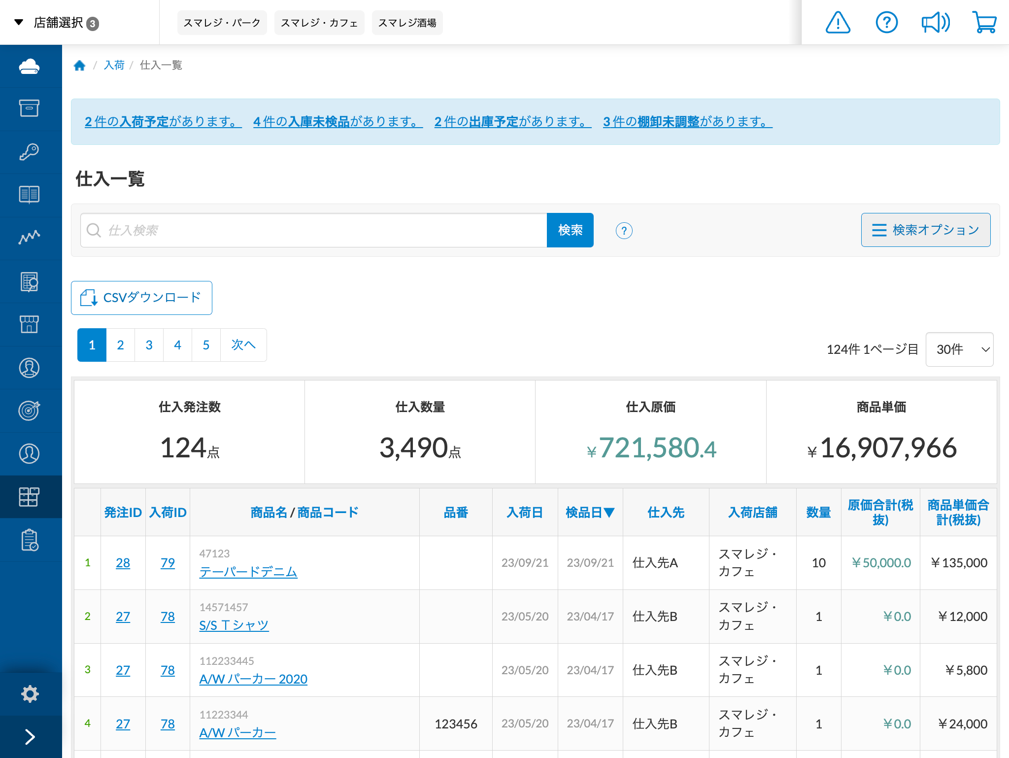Select the store icon in the sidebar
The width and height of the screenshot is (1009, 758).
pos(30,324)
